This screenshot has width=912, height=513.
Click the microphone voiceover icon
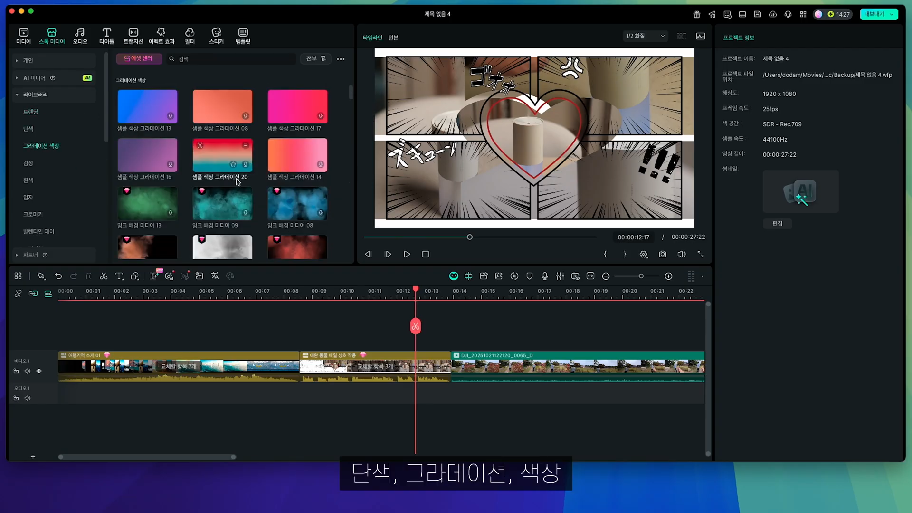(545, 276)
